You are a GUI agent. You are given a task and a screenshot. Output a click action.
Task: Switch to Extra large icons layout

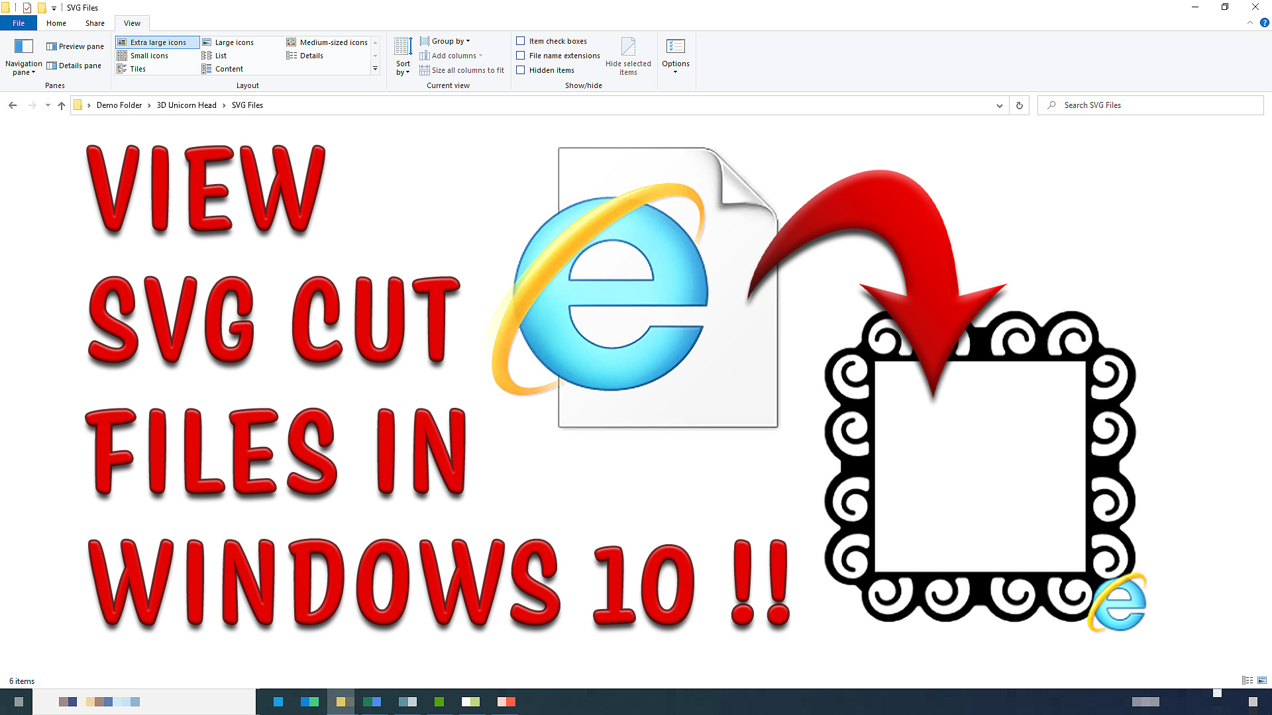[x=156, y=42]
